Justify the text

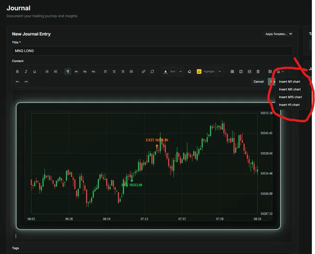pos(132,71)
